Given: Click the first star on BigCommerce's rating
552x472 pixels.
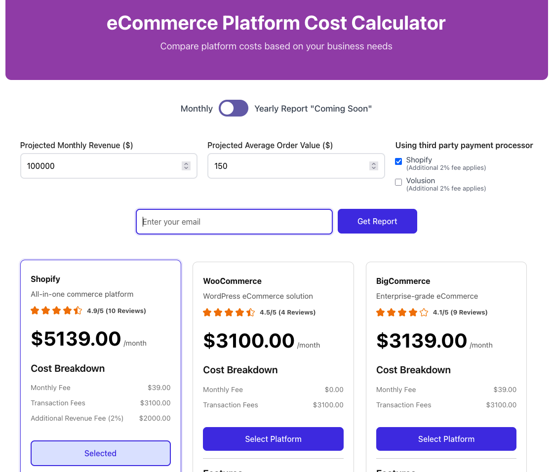Looking at the screenshot, I should pos(380,312).
